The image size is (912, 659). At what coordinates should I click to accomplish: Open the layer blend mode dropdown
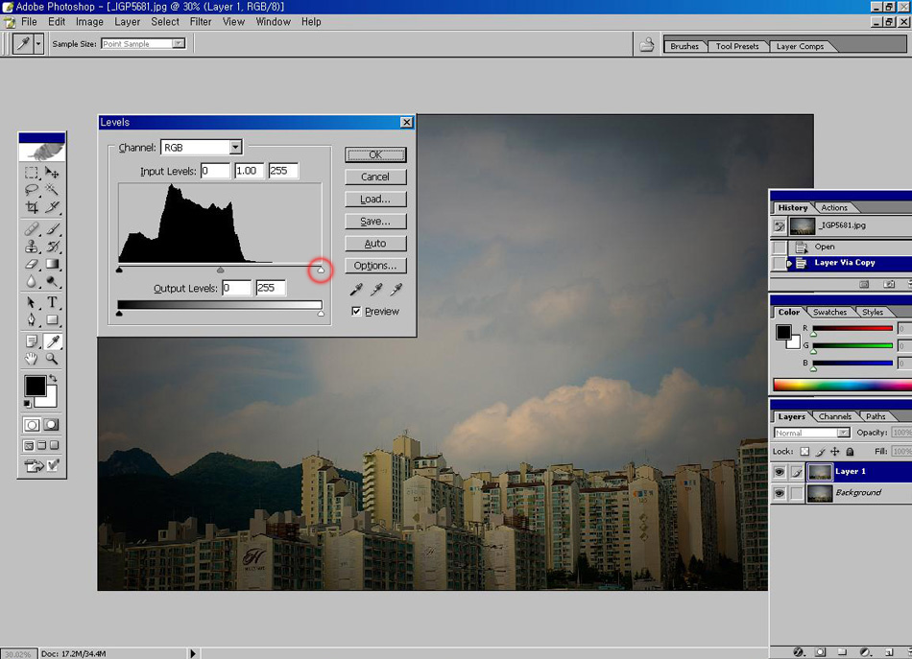click(843, 434)
